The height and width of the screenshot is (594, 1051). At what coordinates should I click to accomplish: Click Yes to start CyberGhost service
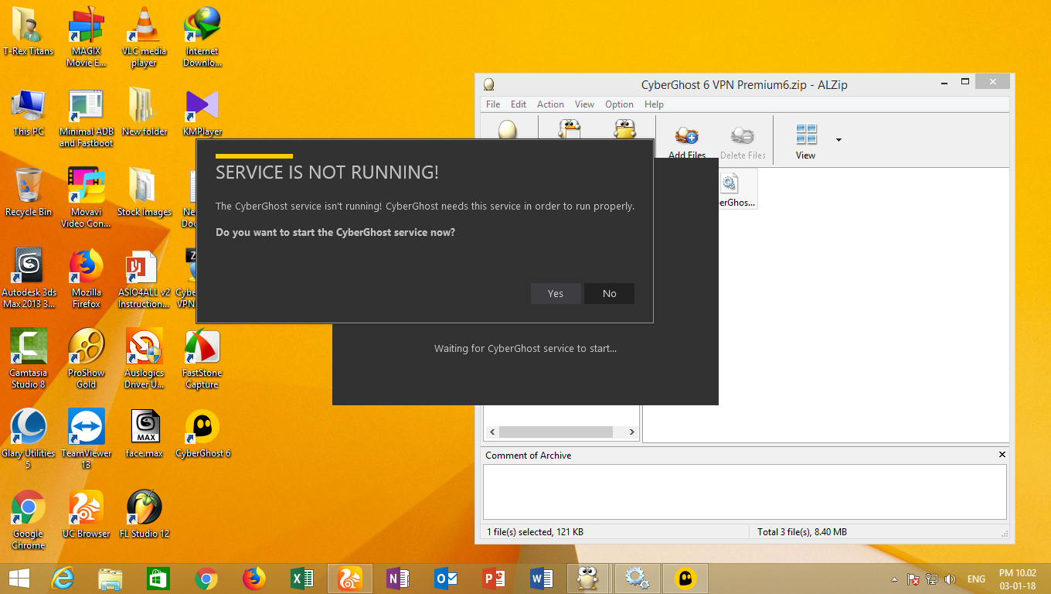pyautogui.click(x=556, y=293)
